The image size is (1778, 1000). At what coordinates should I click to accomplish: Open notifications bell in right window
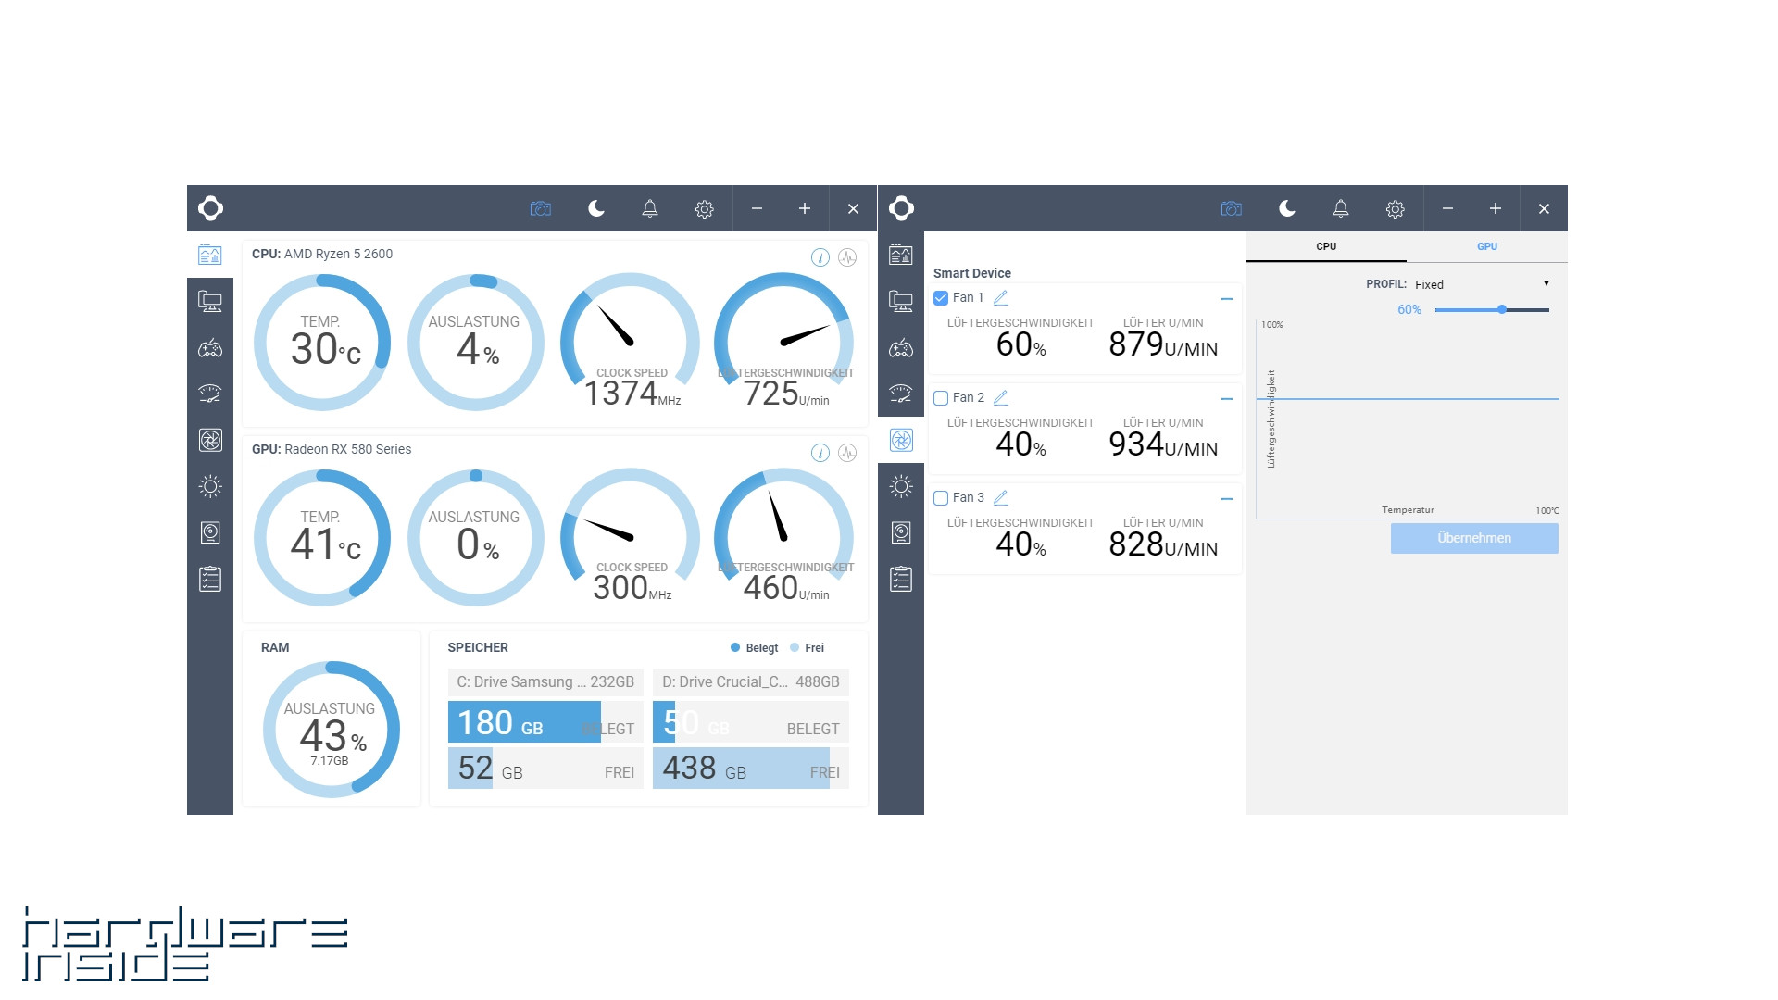click(x=1341, y=208)
